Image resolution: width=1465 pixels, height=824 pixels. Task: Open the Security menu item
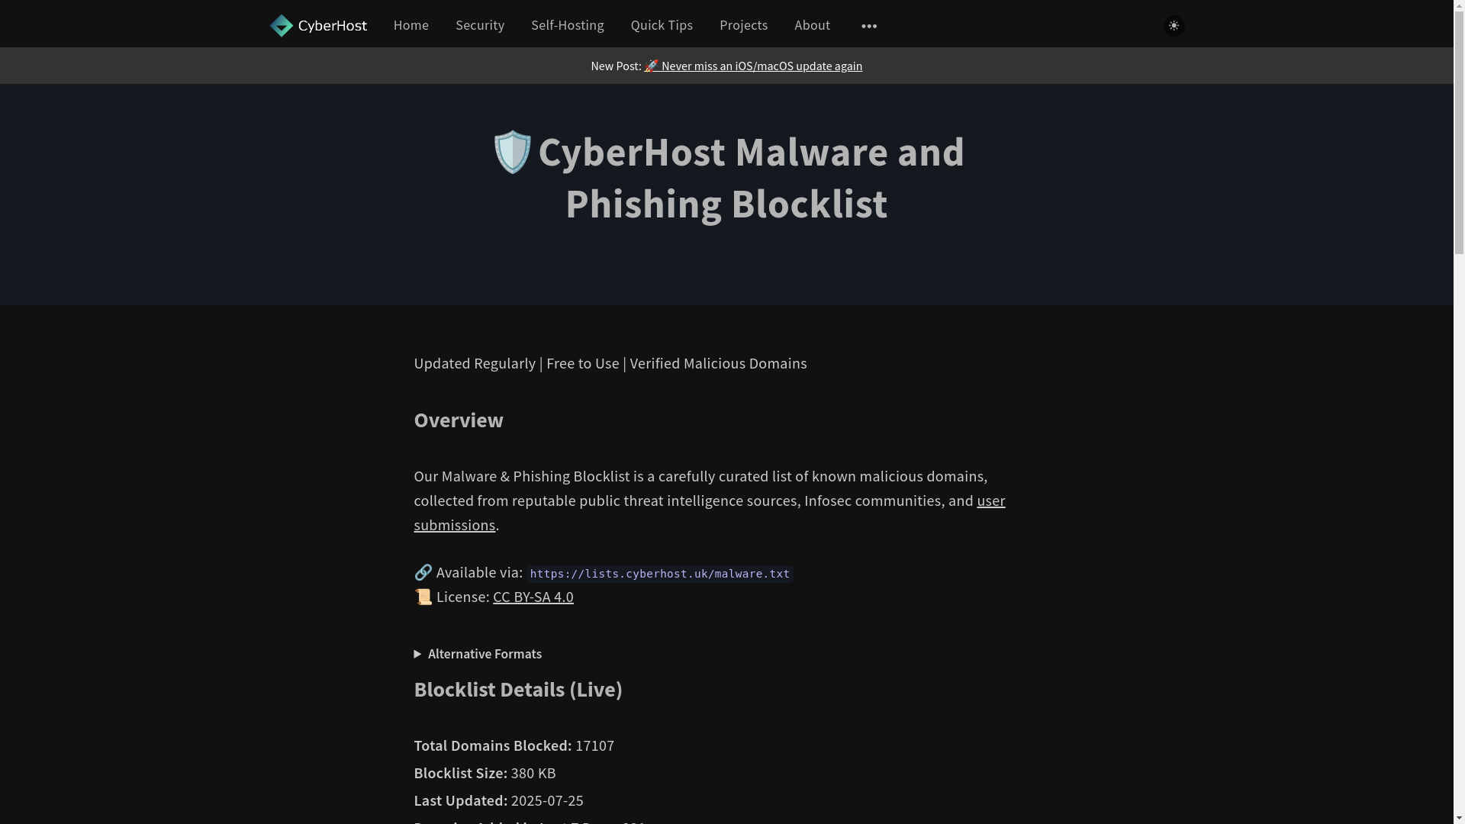[480, 25]
